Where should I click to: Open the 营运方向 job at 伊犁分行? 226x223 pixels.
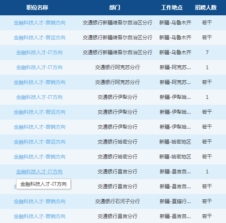[x=39, y=112]
